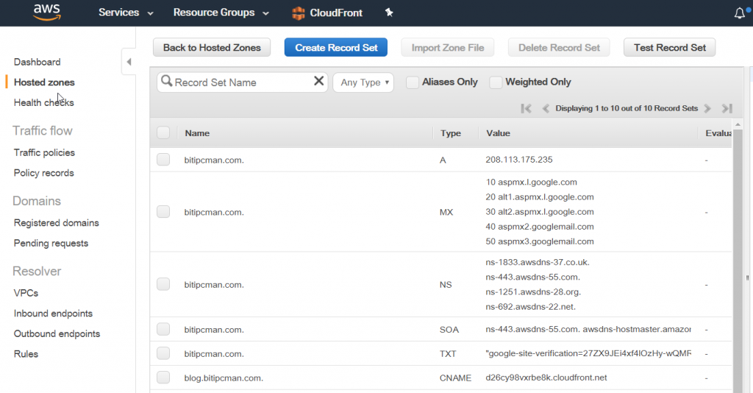Select the bitipcman.com. TXT record checkbox
Image resolution: width=753 pixels, height=393 pixels.
pyautogui.click(x=163, y=353)
